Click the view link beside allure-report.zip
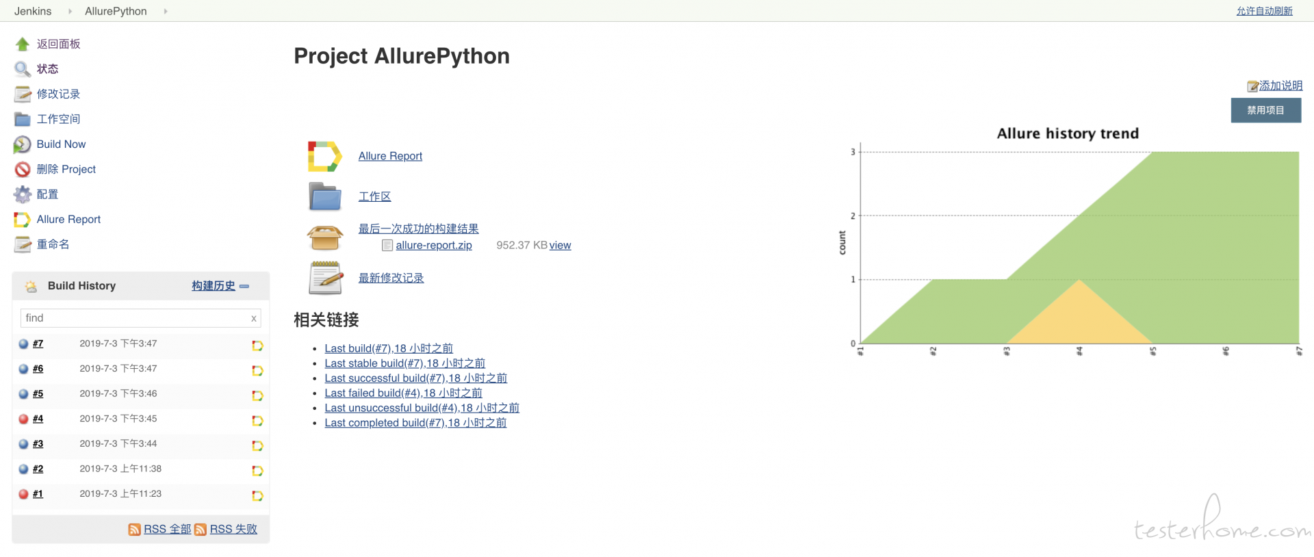The height and width of the screenshot is (557, 1314). (560, 245)
